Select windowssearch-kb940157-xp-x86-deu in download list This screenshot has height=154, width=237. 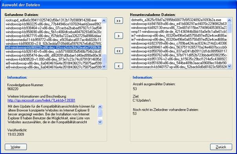click(x=179, y=67)
